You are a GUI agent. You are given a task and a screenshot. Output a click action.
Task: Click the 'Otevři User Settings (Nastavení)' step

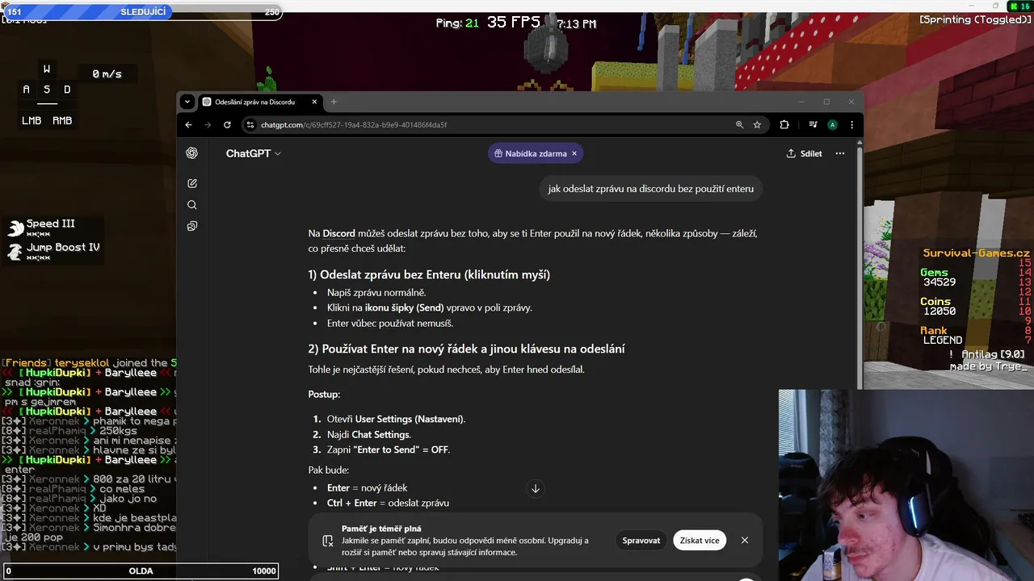pyautogui.click(x=396, y=419)
